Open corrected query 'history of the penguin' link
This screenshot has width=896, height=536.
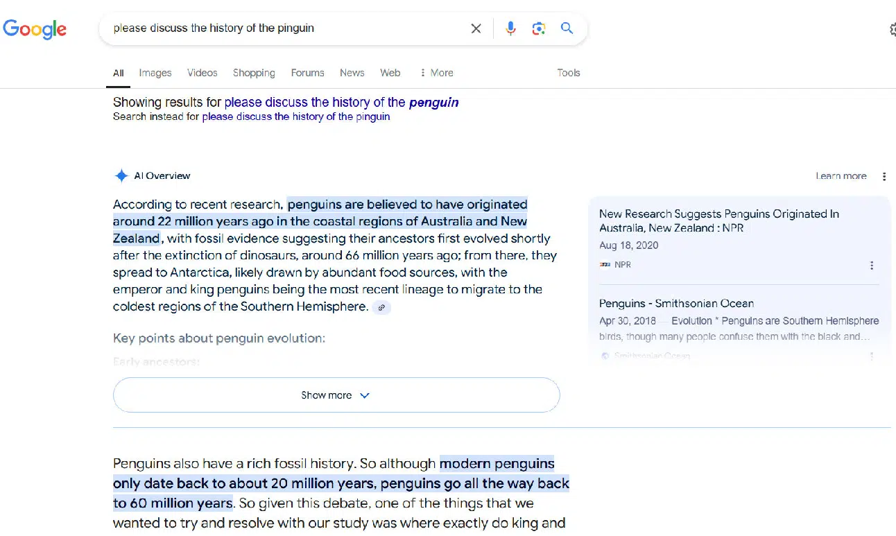coord(341,103)
